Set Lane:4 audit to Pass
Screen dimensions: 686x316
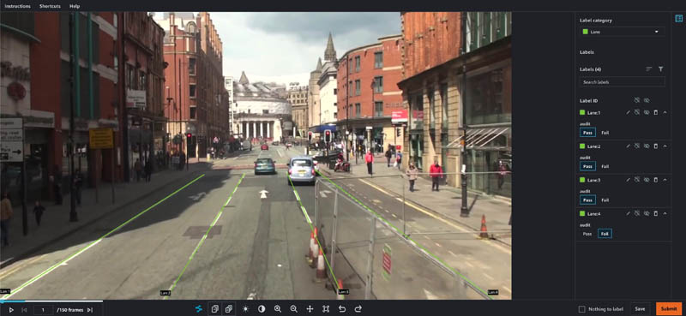(587, 234)
